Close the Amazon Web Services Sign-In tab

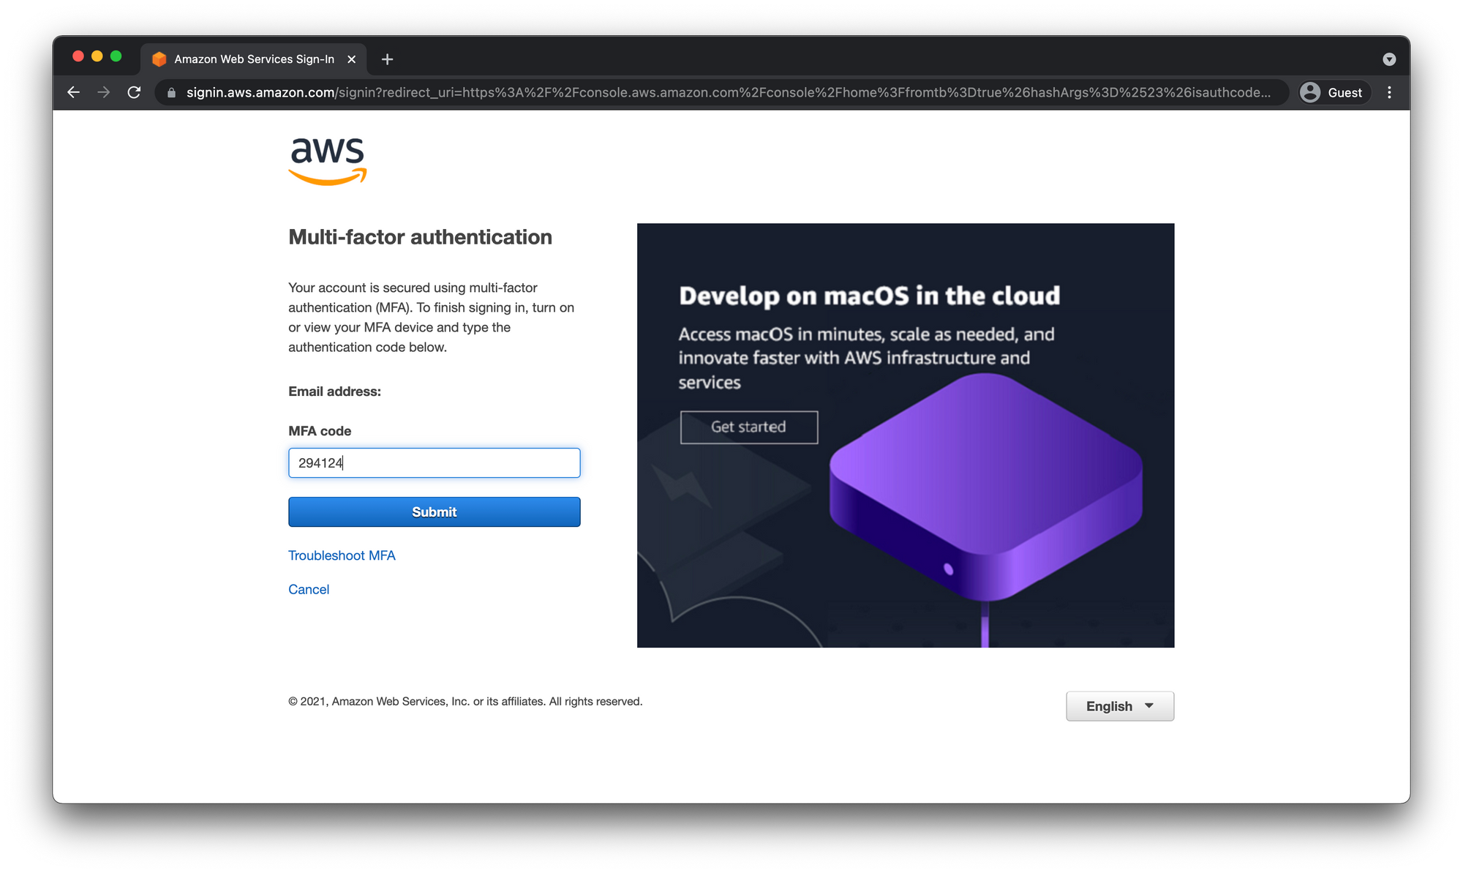point(352,59)
